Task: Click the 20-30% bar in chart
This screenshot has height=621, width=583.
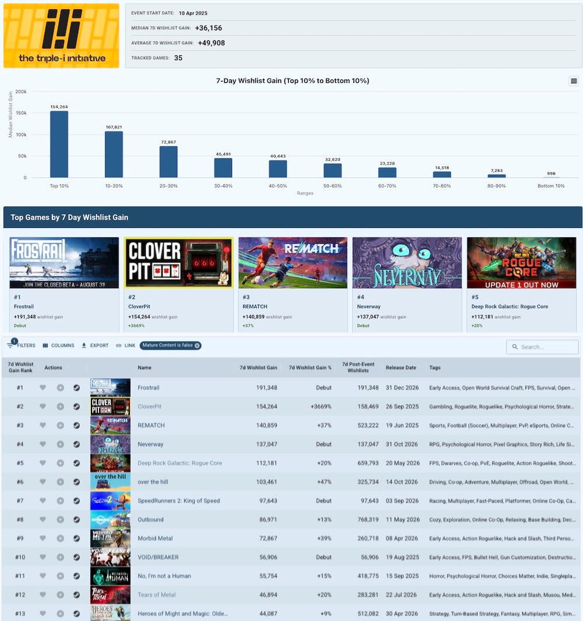Action: (x=168, y=162)
